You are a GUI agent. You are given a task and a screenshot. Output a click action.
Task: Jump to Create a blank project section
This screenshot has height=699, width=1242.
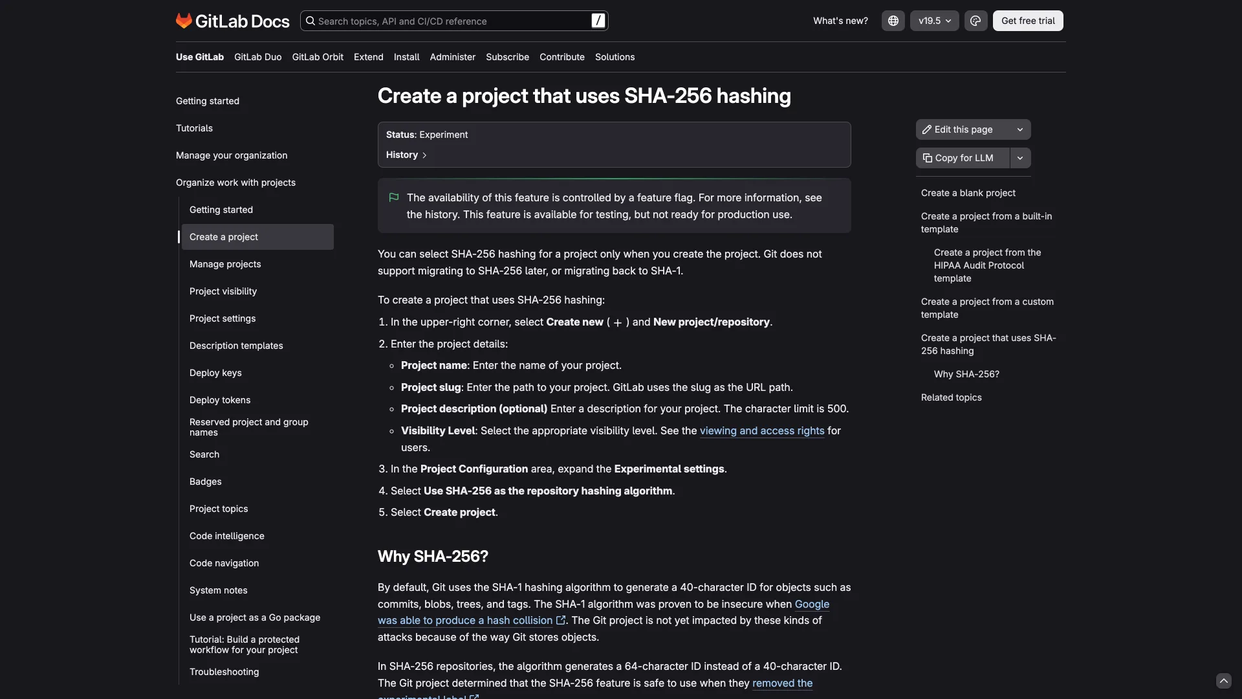click(968, 193)
